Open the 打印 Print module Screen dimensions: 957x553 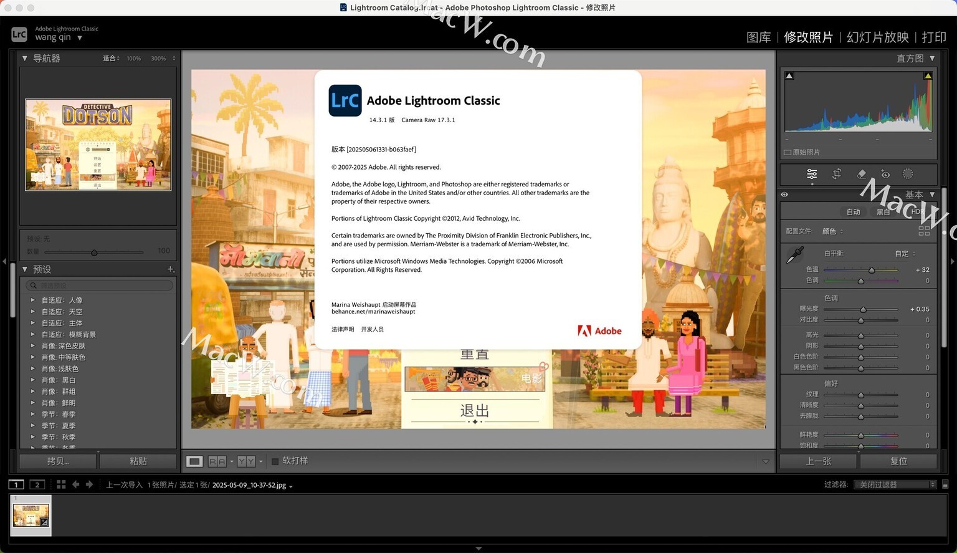pos(934,37)
